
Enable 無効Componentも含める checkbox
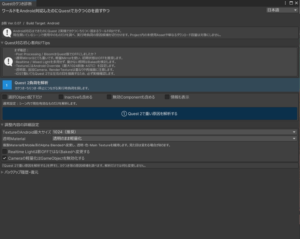(x=109, y=97)
